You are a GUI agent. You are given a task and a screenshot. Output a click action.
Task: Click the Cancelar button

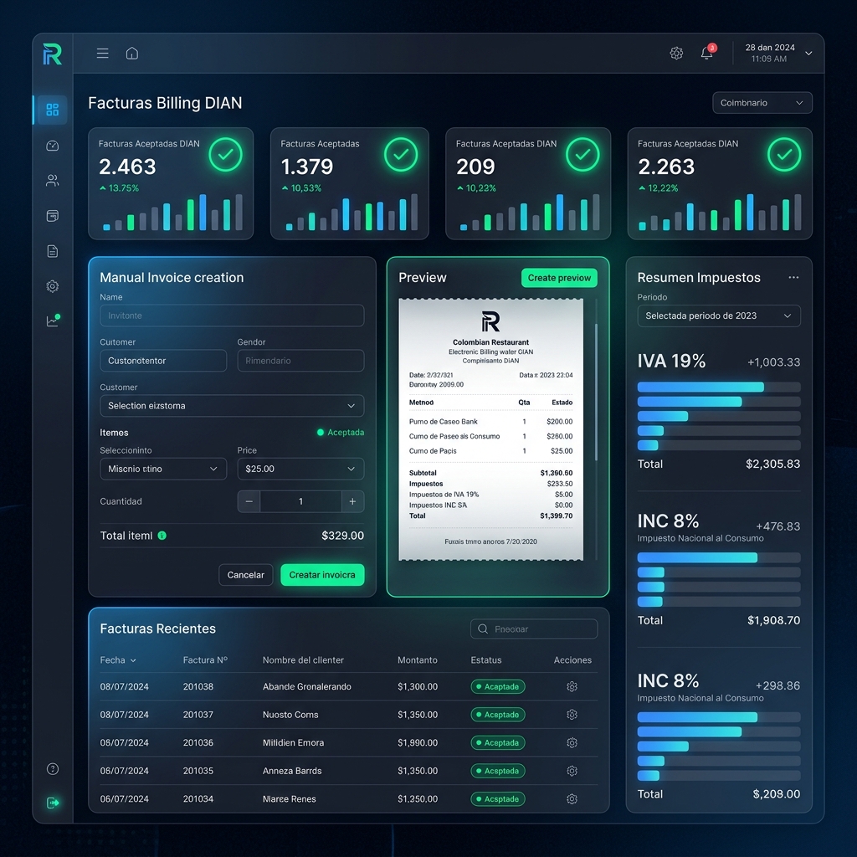(x=245, y=575)
